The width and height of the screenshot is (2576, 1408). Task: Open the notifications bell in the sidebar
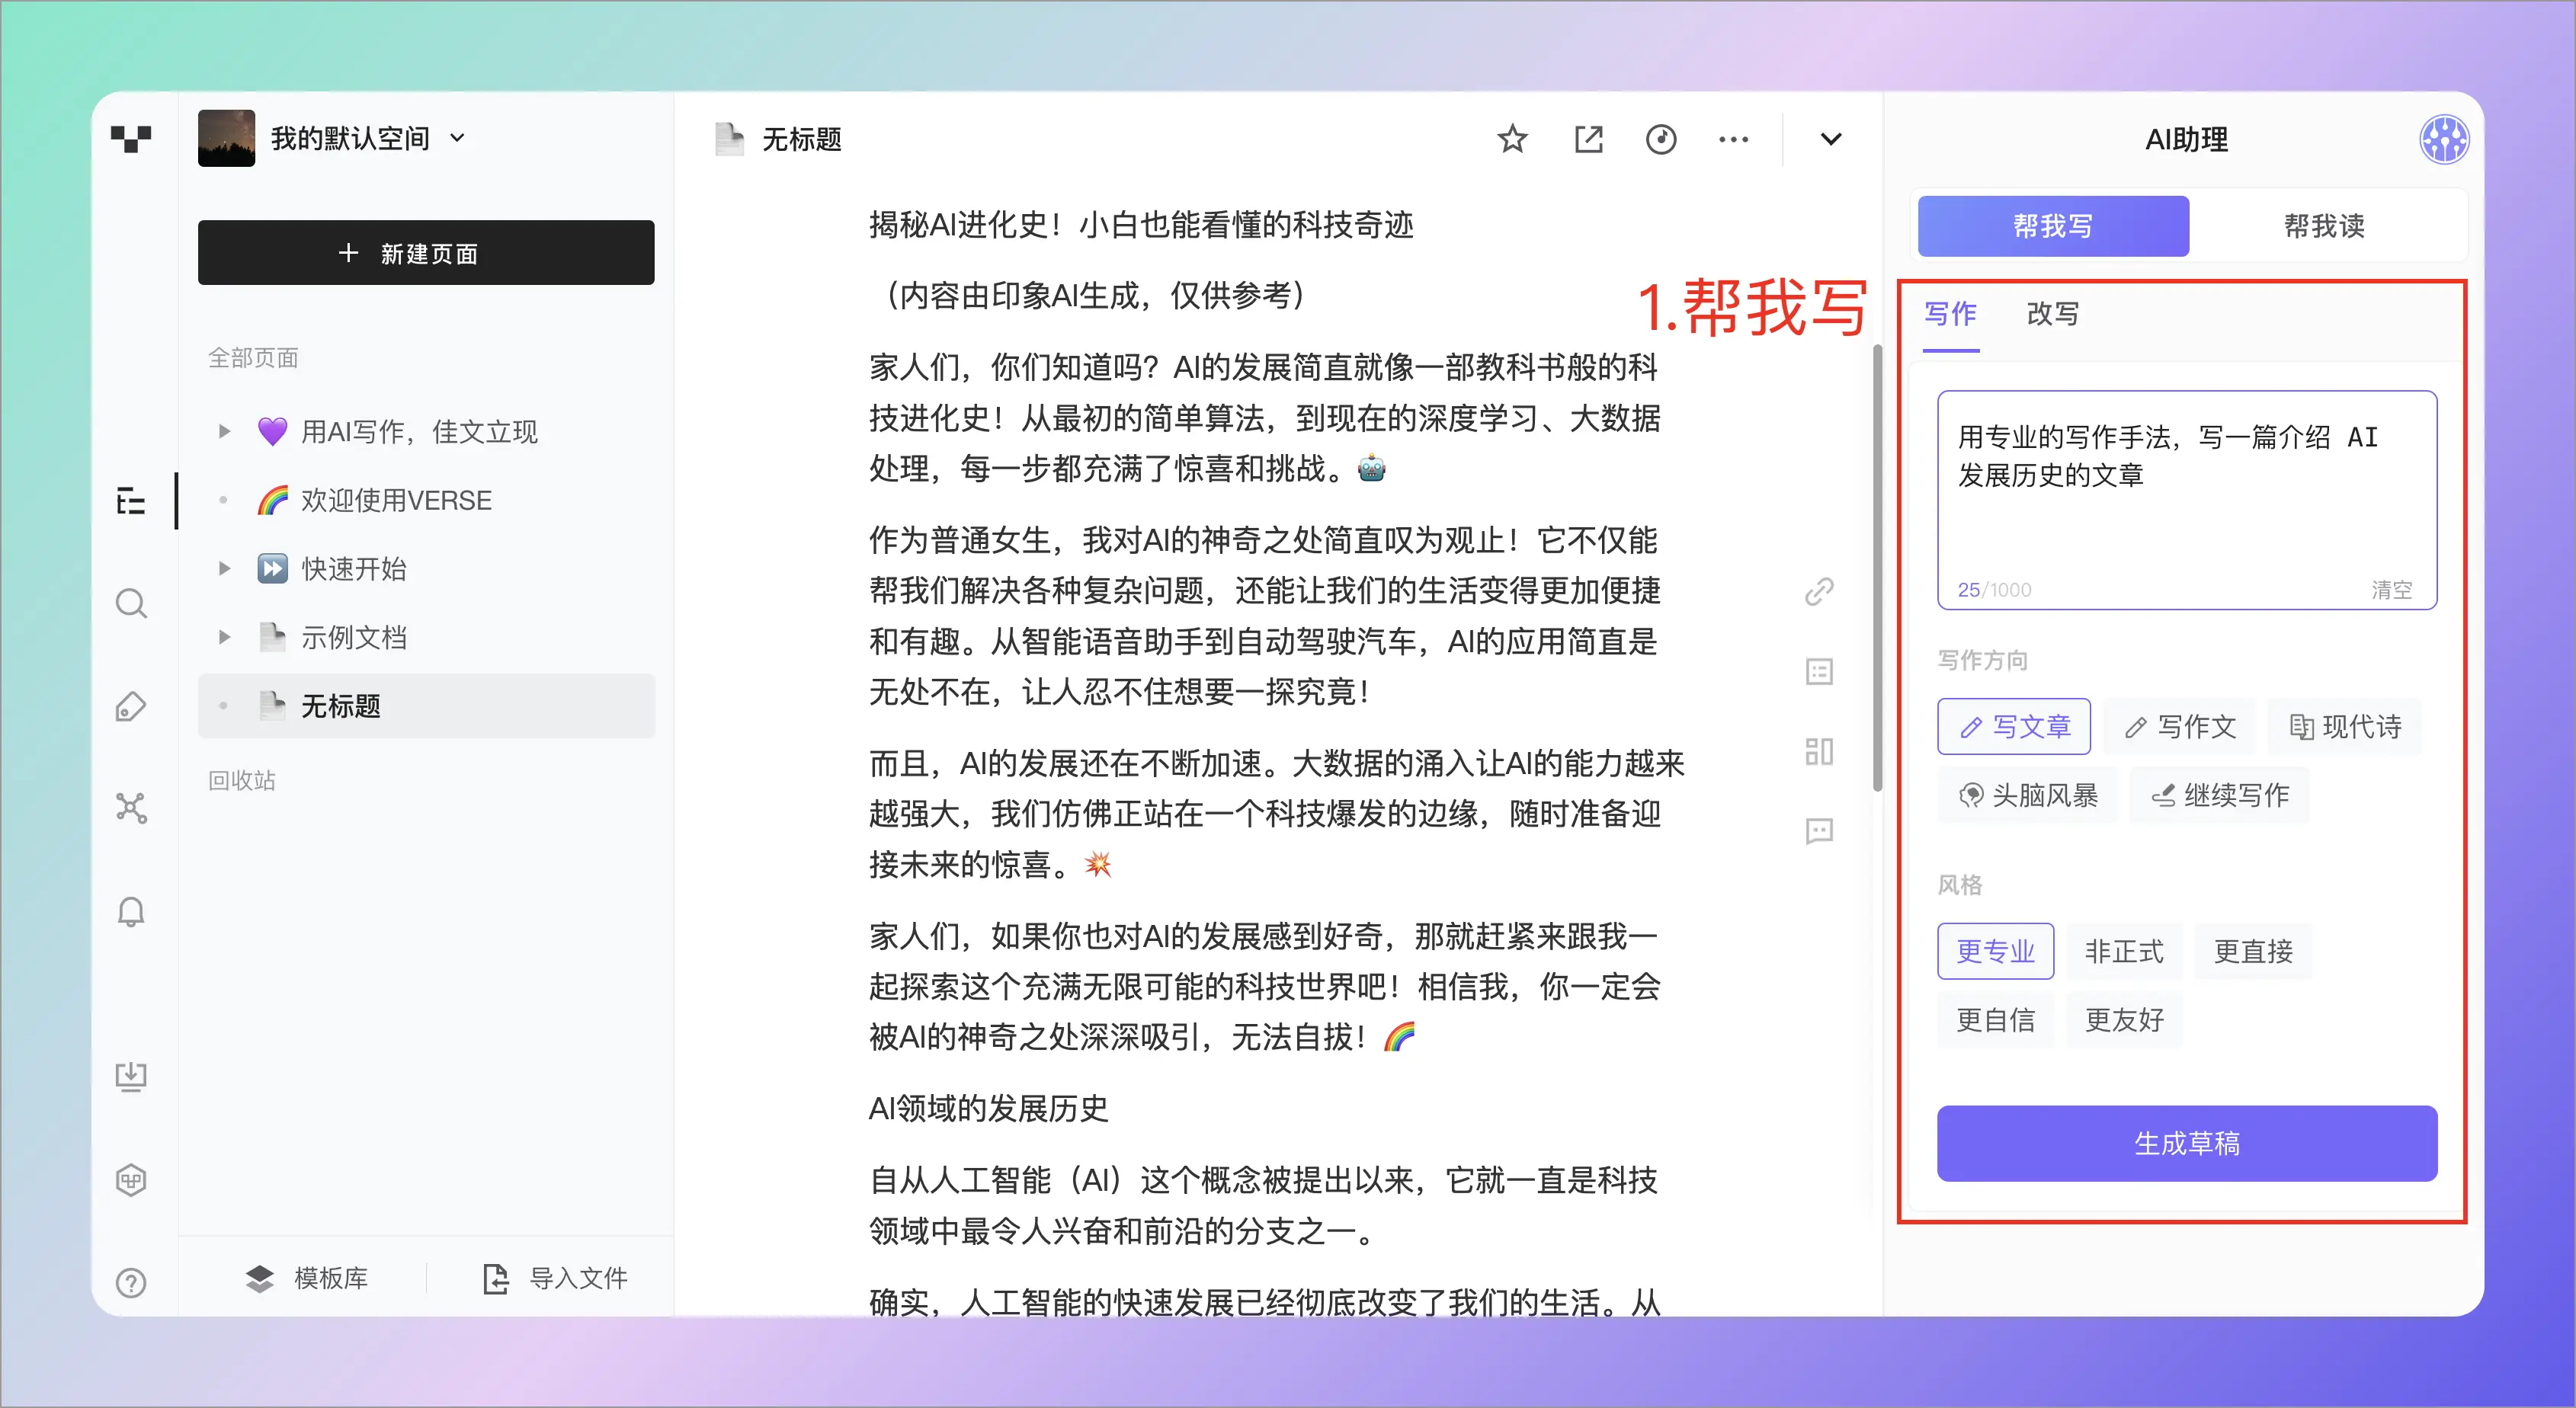click(131, 911)
